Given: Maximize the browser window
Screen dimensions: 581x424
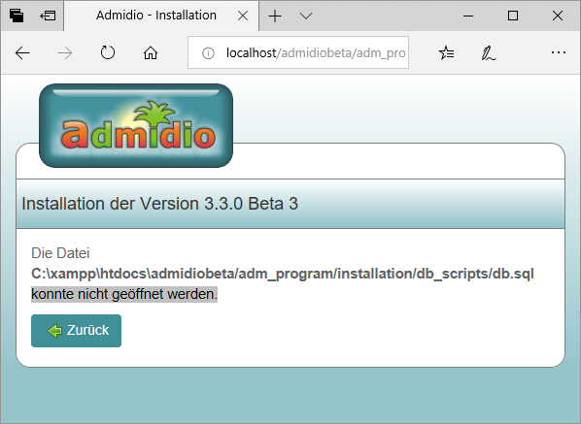Looking at the screenshot, I should tap(513, 16).
